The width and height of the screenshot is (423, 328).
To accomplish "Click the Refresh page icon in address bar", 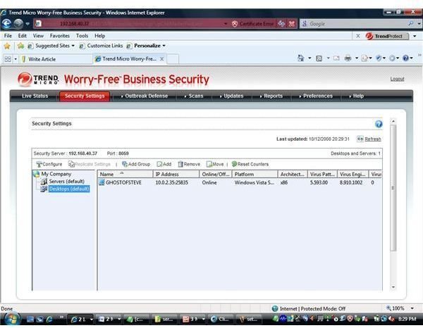I will click(281, 24).
